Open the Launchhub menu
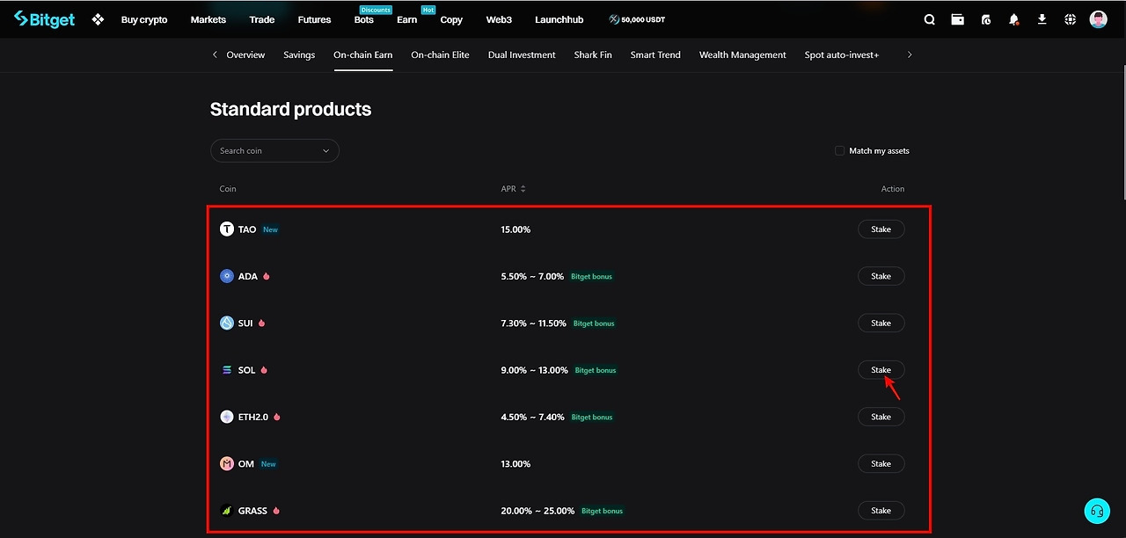The image size is (1126, 538). coord(559,19)
